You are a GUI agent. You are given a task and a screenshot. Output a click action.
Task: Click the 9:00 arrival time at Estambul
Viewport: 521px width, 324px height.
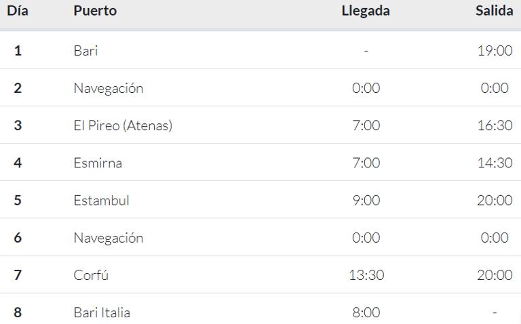tap(366, 201)
